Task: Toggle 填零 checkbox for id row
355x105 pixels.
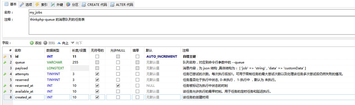Action: 137,57
